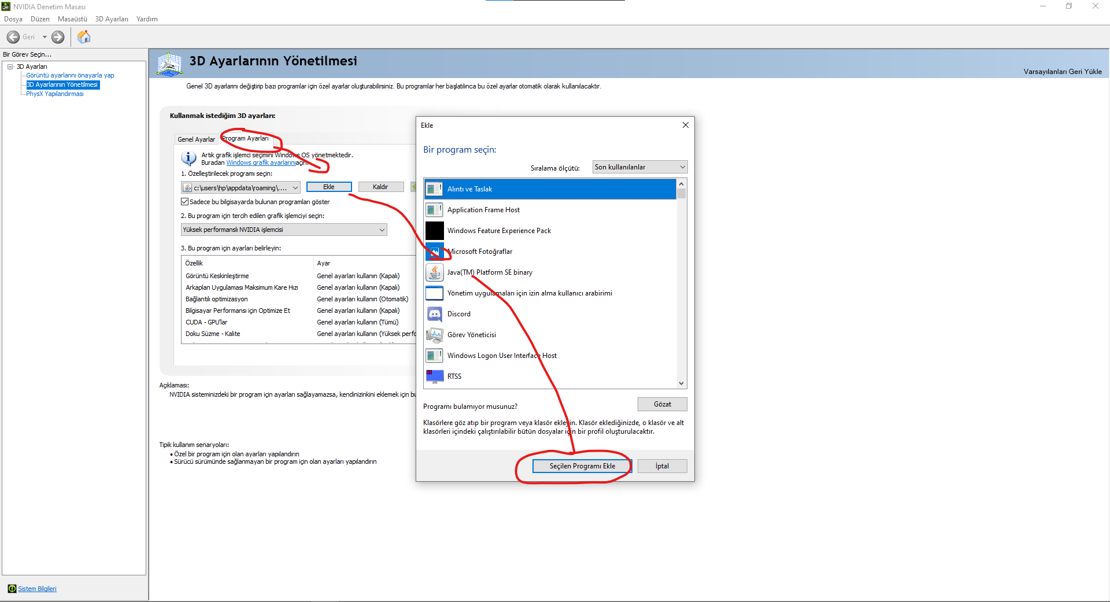Close the Ekle dialog
The height and width of the screenshot is (602, 1110).
coord(686,125)
